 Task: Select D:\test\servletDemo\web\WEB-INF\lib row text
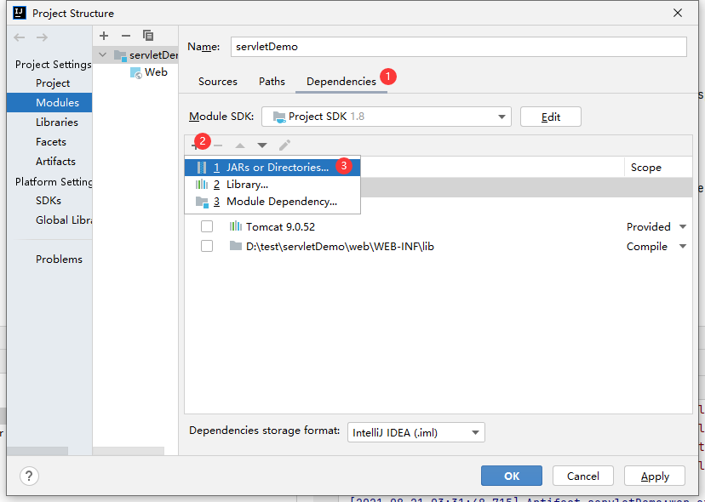[340, 246]
